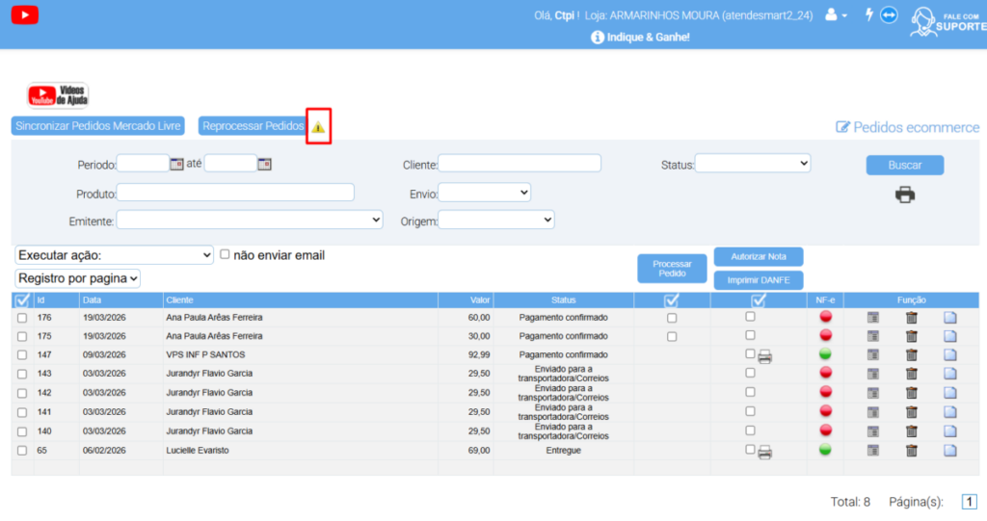Open the Vídeos de Ajuda YouTube thumbnail

coord(57,95)
